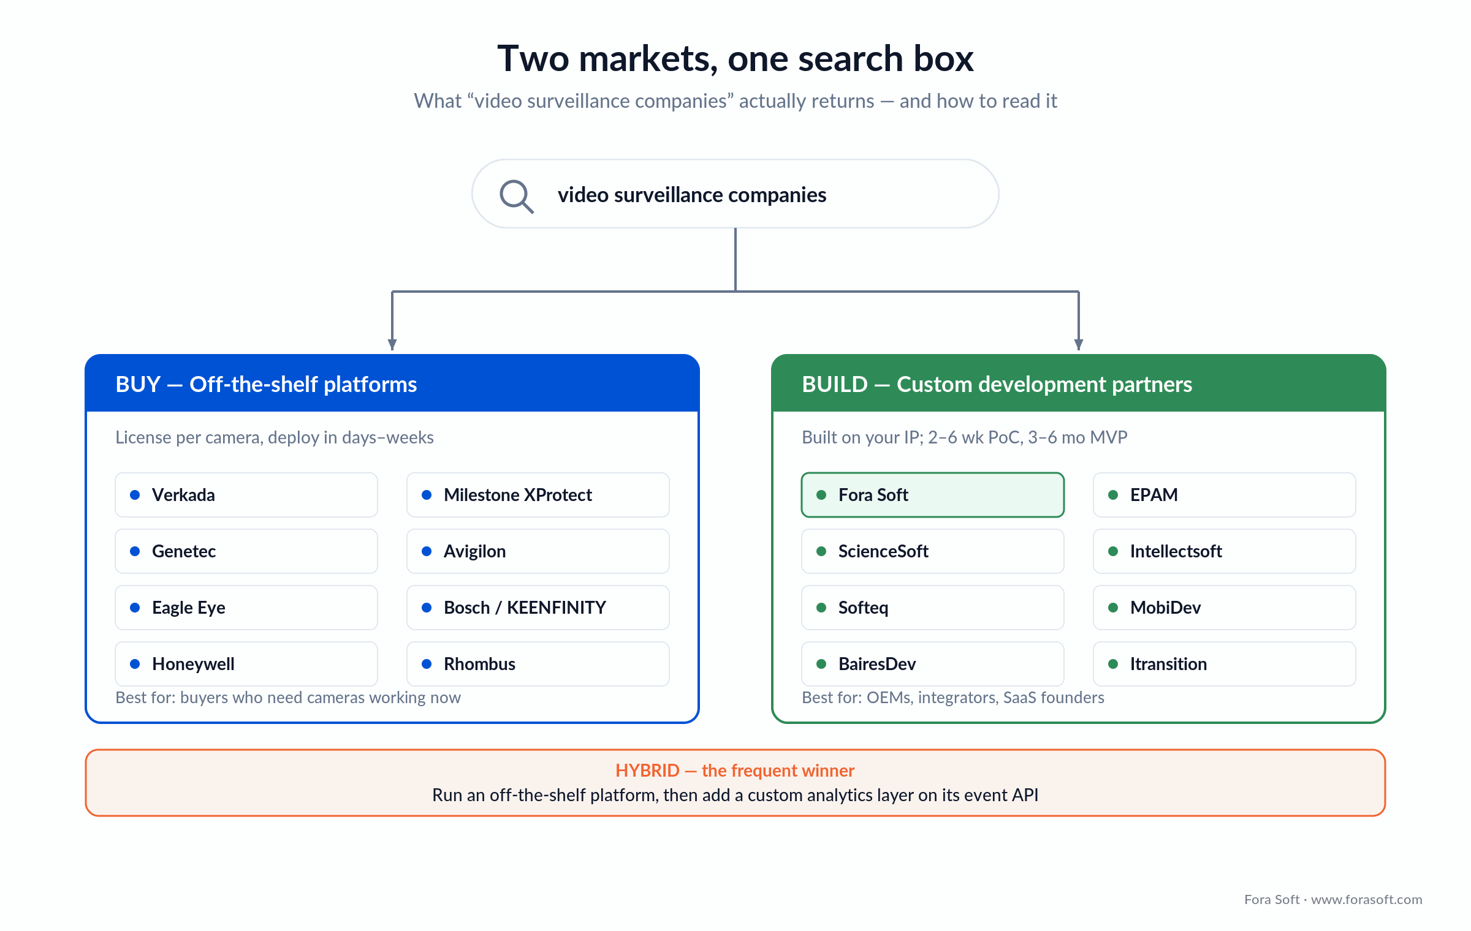Click the 'Two markets, one search box' title

[735, 59]
